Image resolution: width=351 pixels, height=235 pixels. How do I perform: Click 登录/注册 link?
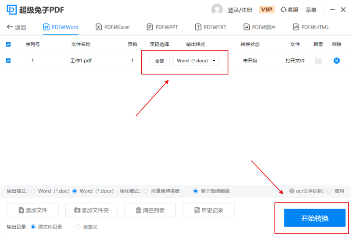coord(240,10)
